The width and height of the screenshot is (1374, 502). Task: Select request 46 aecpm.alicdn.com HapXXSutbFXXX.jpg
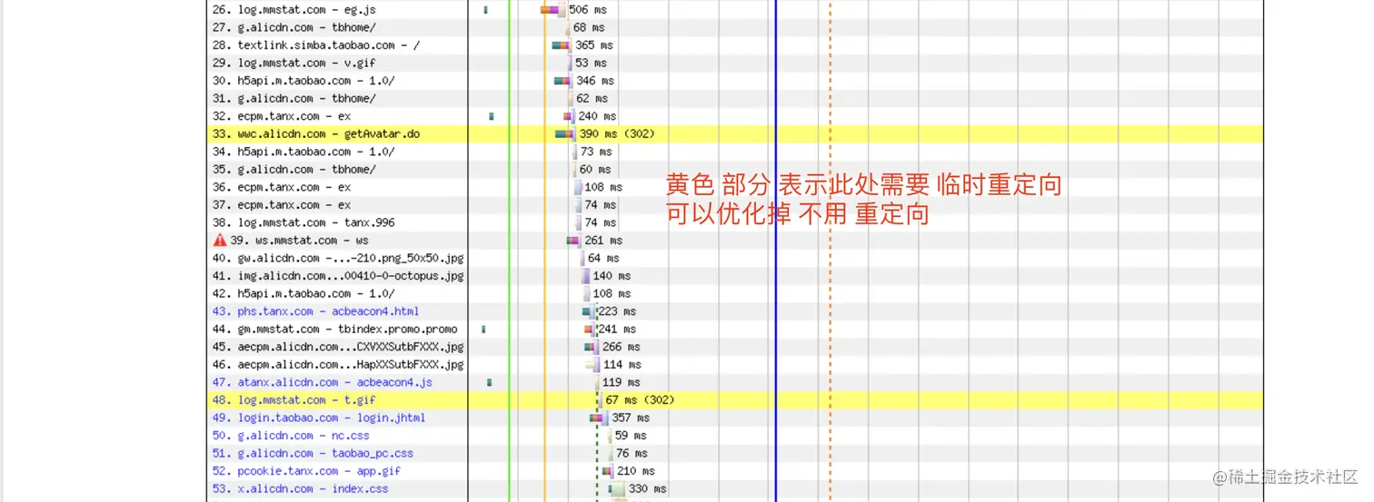[x=338, y=365]
